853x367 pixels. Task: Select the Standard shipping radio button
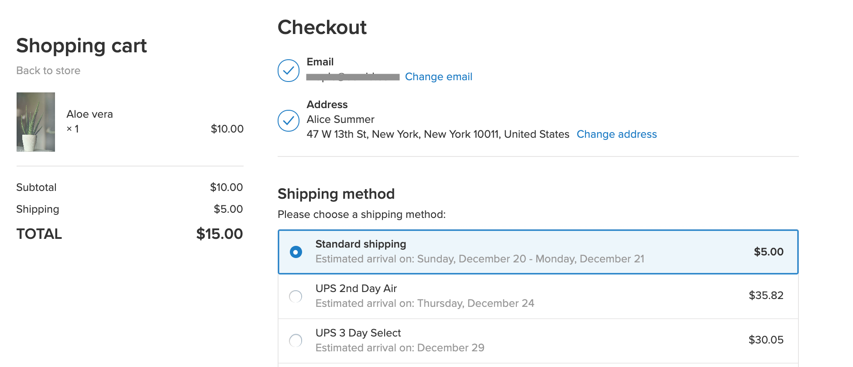click(296, 252)
